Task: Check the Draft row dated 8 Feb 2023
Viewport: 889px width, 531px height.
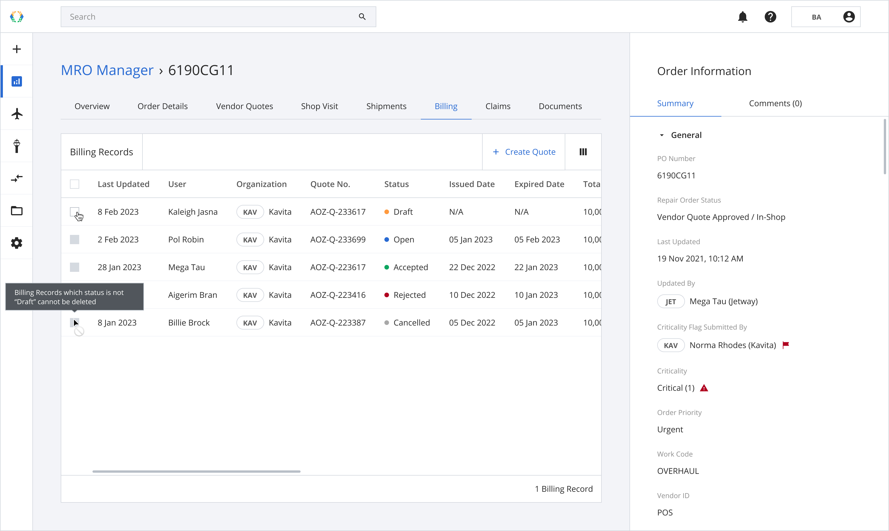Action: pos(75,212)
